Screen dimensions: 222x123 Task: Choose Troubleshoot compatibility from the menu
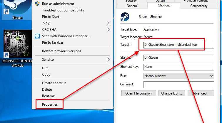tap(63, 10)
